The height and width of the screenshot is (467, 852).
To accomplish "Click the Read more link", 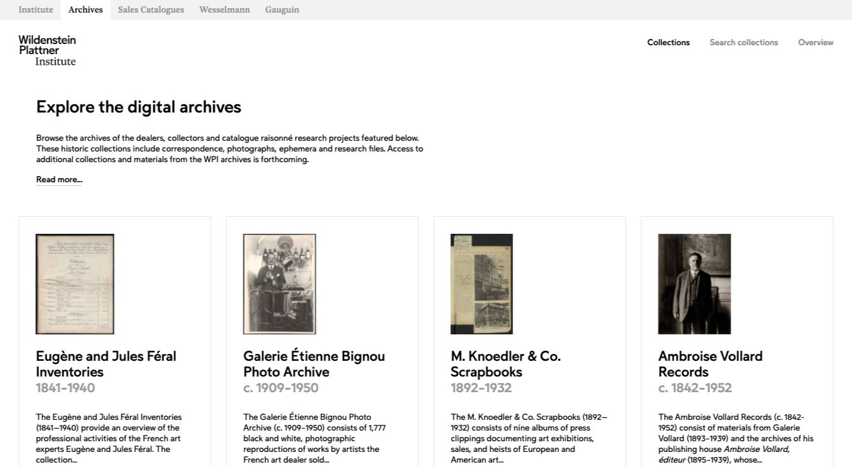I will 59,180.
